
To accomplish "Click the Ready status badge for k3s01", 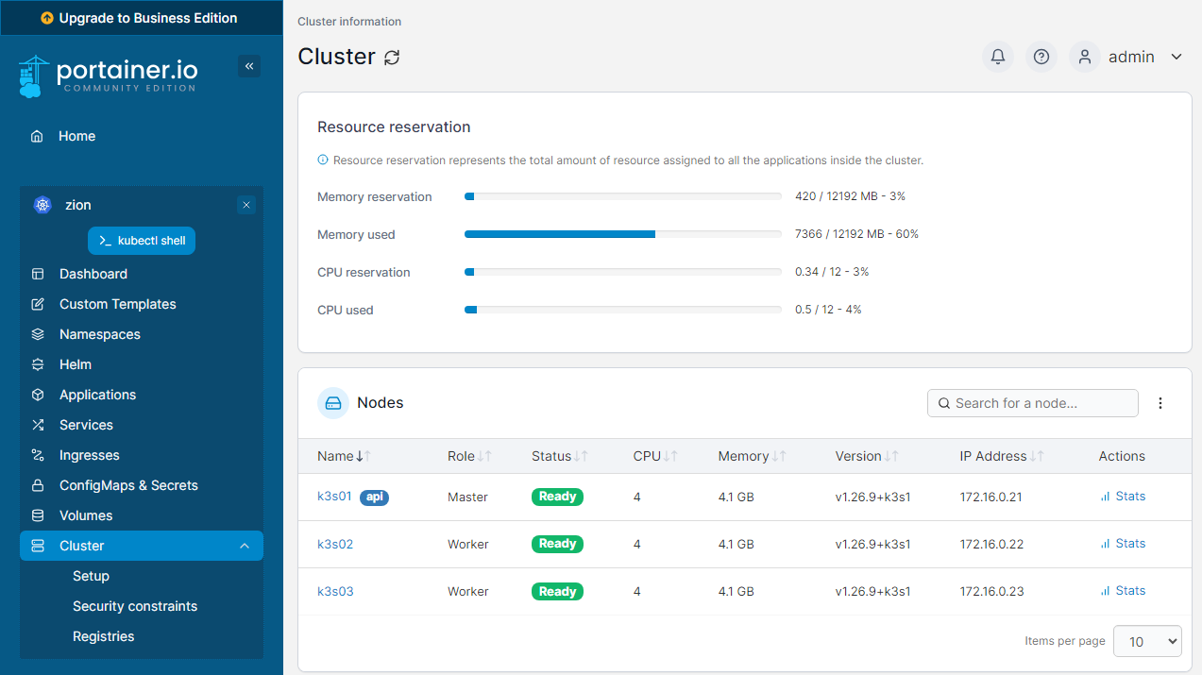I will pos(557,497).
